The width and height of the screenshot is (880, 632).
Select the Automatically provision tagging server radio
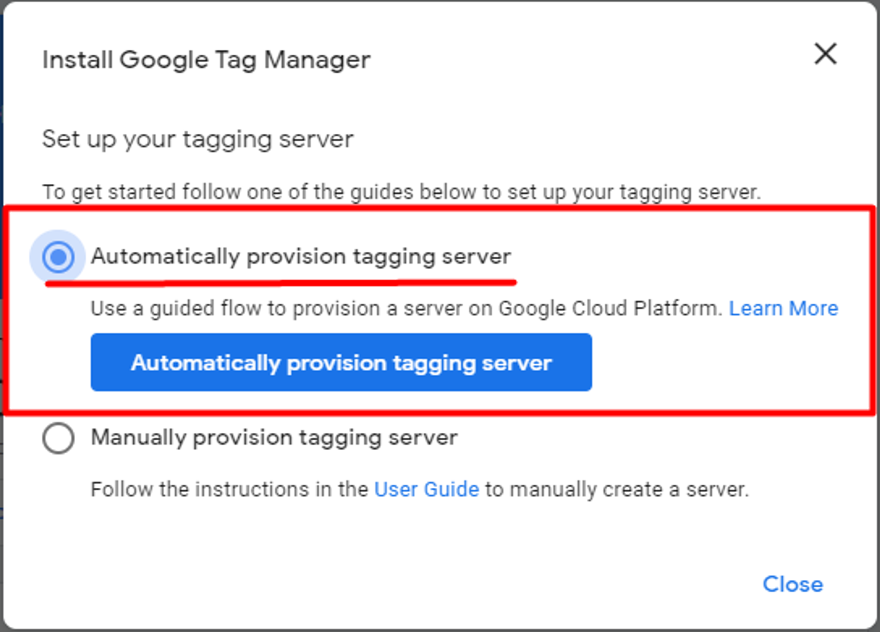58,257
